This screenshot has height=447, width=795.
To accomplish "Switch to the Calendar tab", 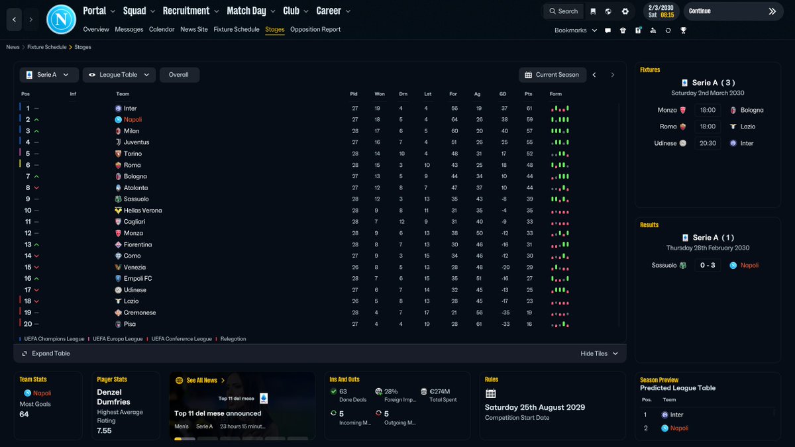I will click(162, 30).
